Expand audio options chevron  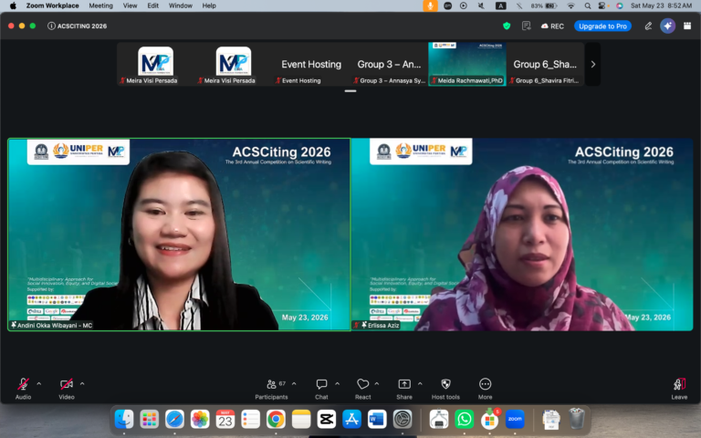39,383
